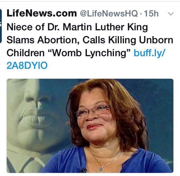Click the 2A8DYIO link continuation

pos(27,65)
